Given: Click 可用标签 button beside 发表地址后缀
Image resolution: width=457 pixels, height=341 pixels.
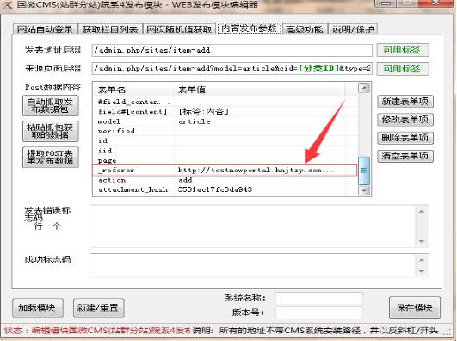Looking at the screenshot, I should 403,50.
